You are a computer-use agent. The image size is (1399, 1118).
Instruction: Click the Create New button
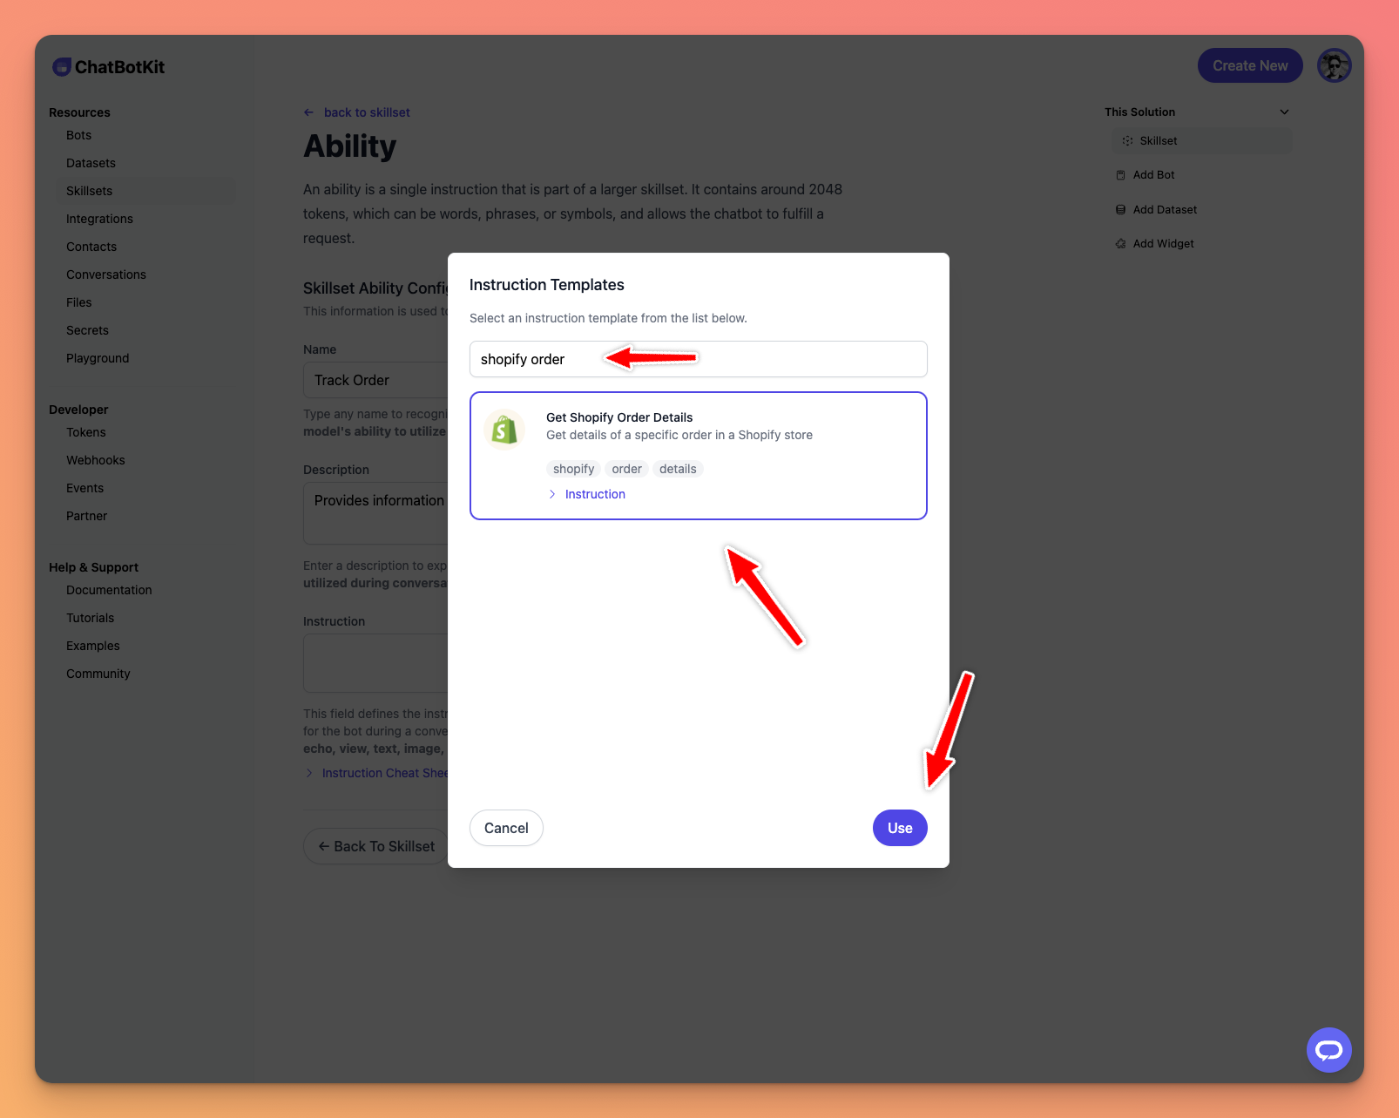coord(1250,65)
